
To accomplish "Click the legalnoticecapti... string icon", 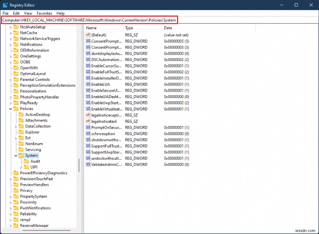I will (88, 115).
